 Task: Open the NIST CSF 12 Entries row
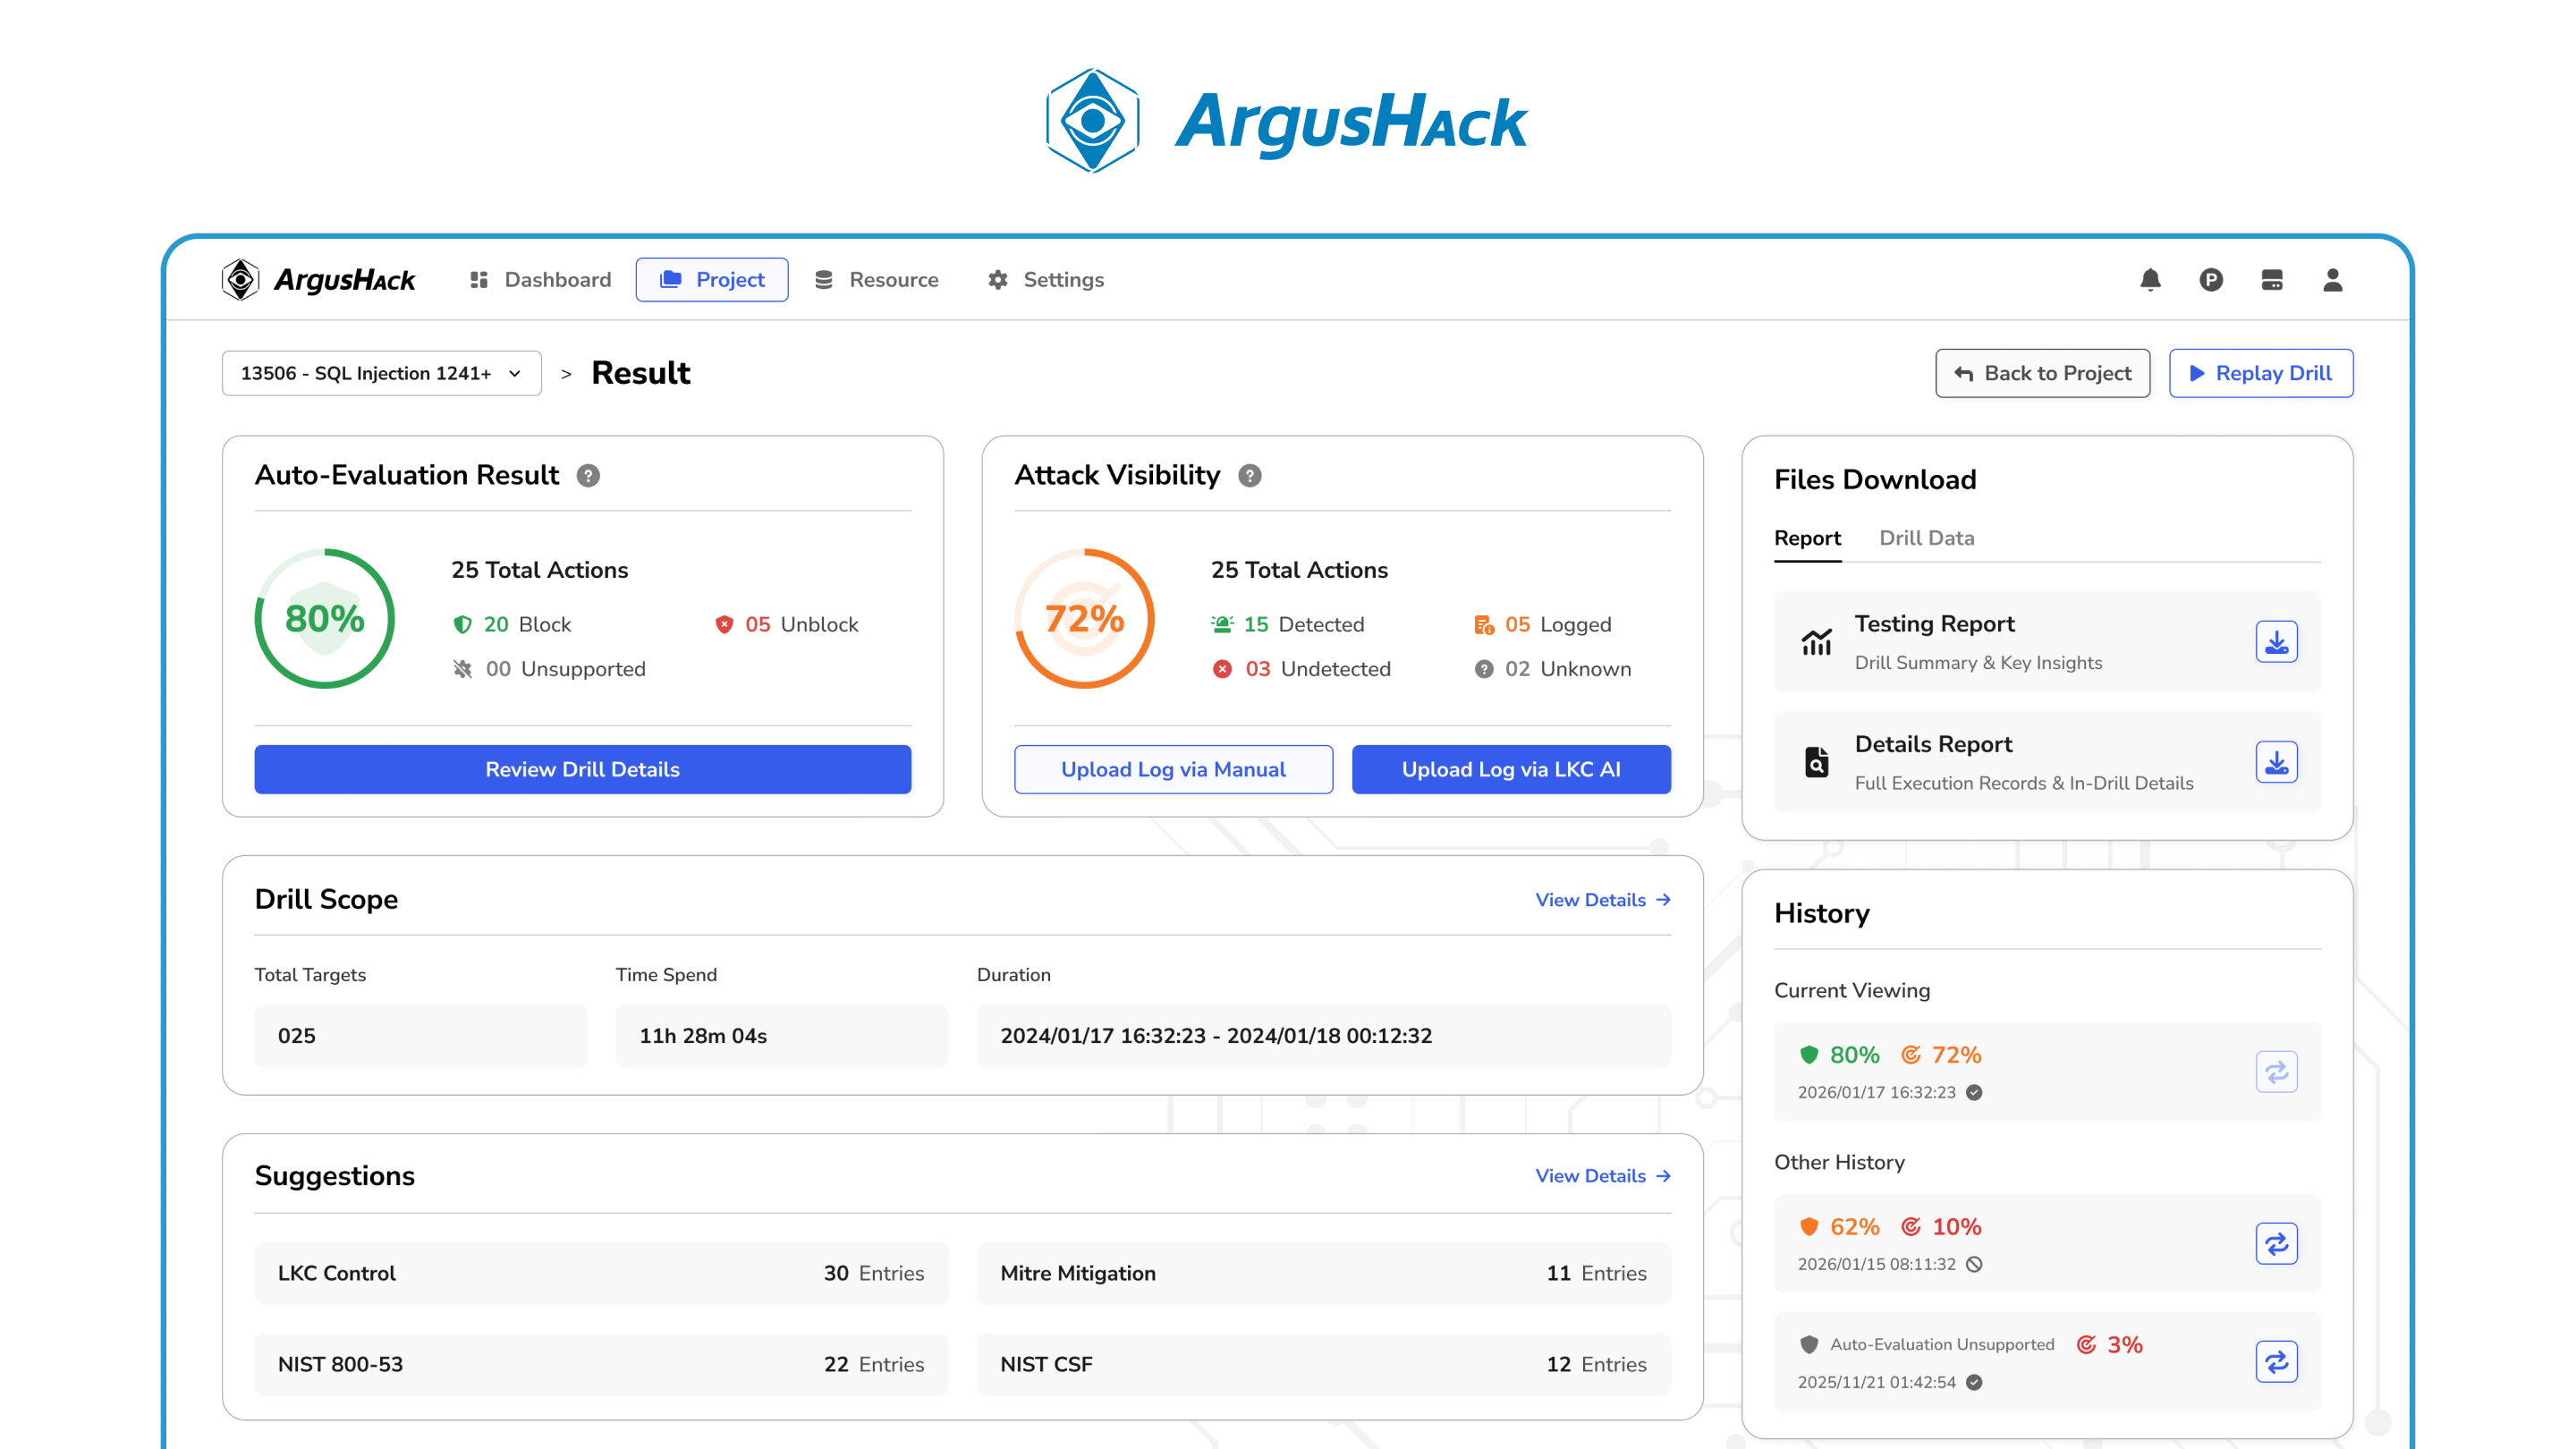(1323, 1364)
